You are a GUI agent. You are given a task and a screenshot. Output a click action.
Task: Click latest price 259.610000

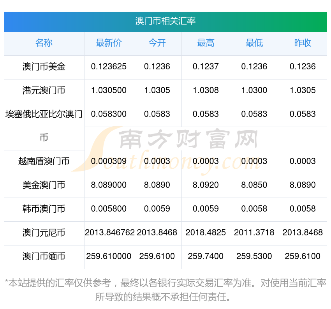click(x=109, y=256)
